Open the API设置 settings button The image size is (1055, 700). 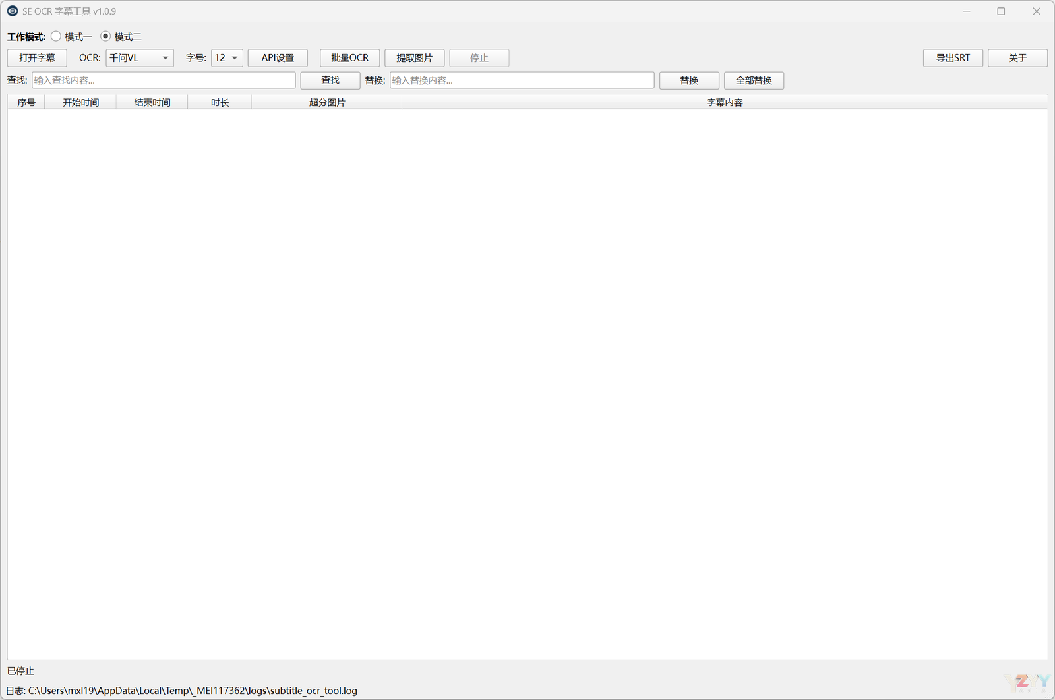pos(278,58)
